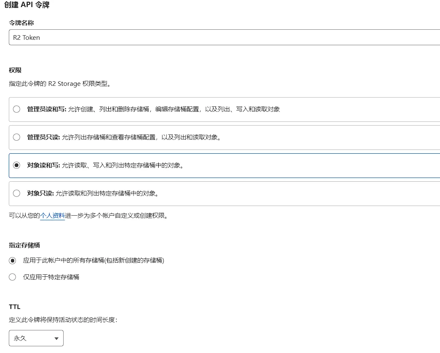Screen dimensions: 440x353
Task: Click the bold 对象读和写 label text
Action: point(44,165)
